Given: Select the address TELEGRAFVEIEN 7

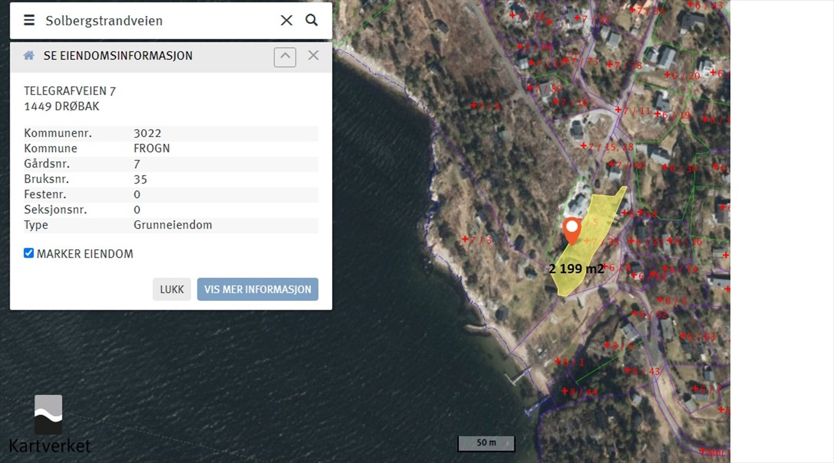Looking at the screenshot, I should coord(70,91).
